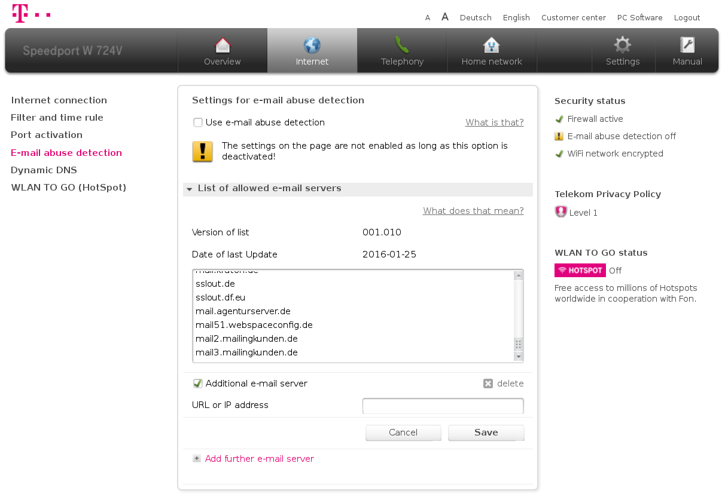
Task: Click the URL or IP address field
Action: click(x=443, y=406)
